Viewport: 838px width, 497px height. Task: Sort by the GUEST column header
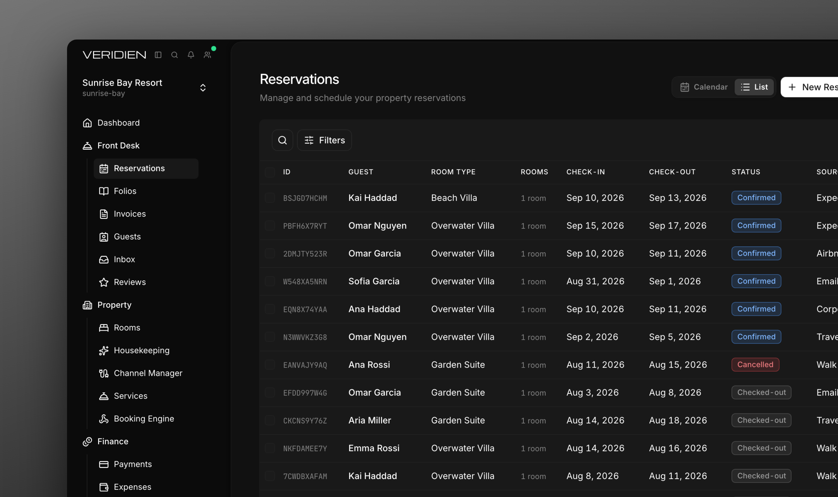(361, 172)
